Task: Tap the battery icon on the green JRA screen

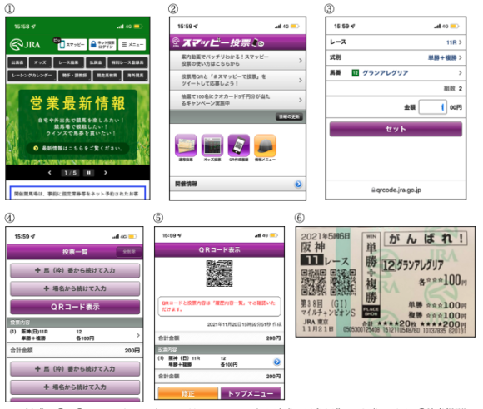Action: 138,27
